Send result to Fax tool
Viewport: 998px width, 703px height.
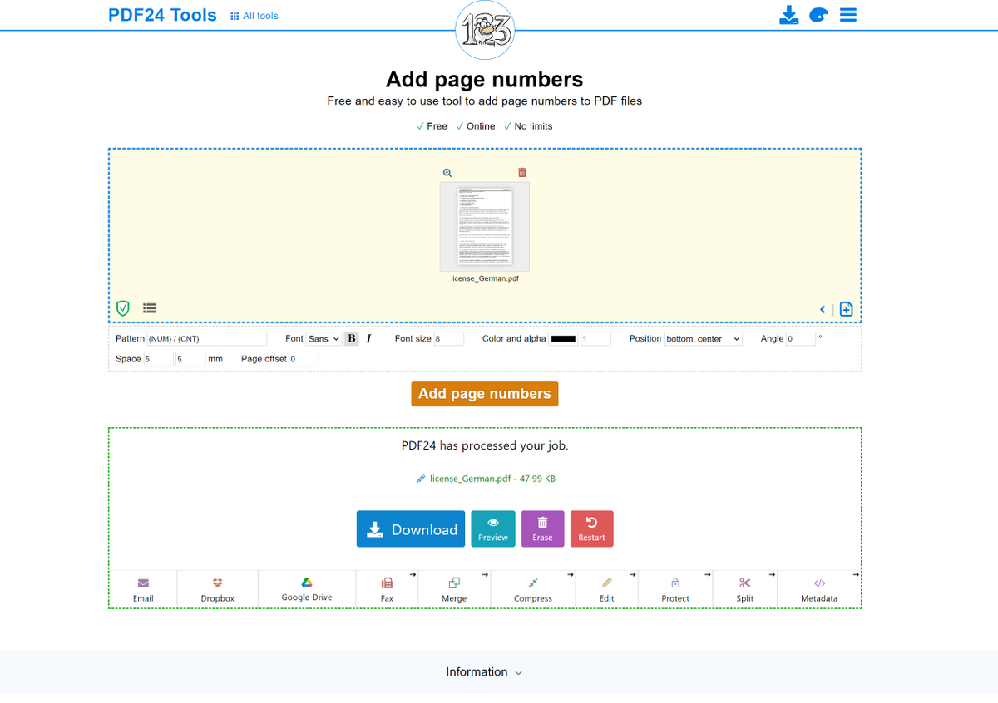[387, 590]
